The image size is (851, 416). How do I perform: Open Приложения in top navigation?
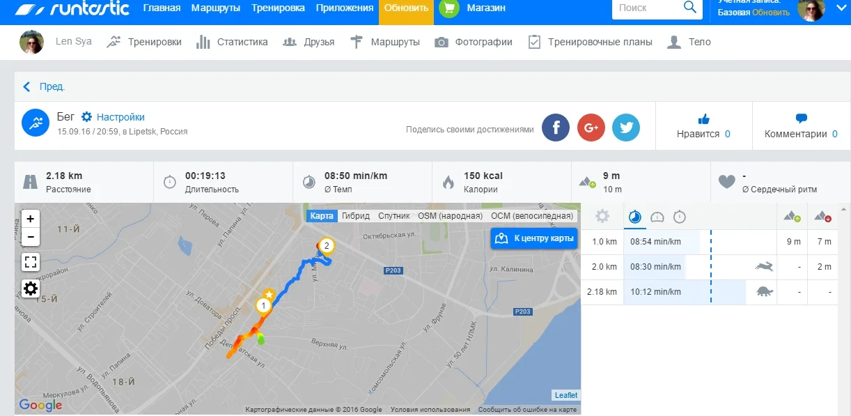pos(344,8)
